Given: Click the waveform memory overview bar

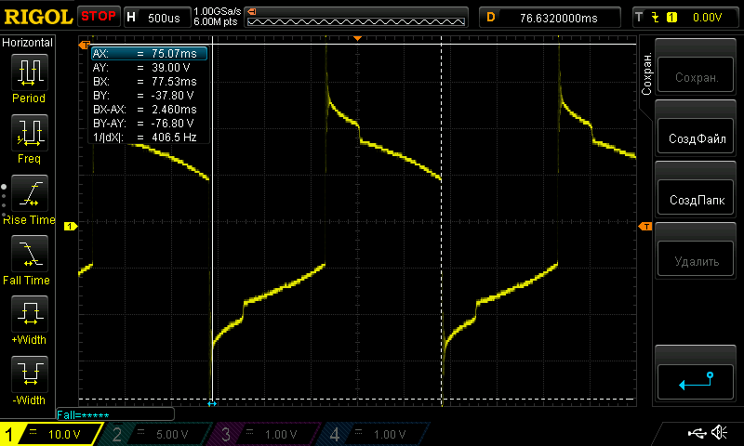Looking at the screenshot, I should tap(356, 21).
